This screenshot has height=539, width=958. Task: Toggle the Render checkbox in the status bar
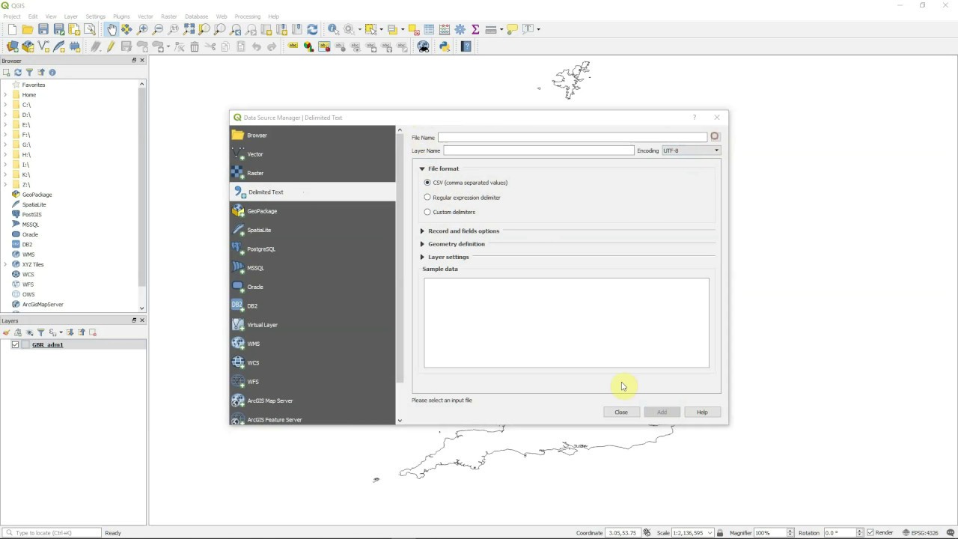point(870,533)
